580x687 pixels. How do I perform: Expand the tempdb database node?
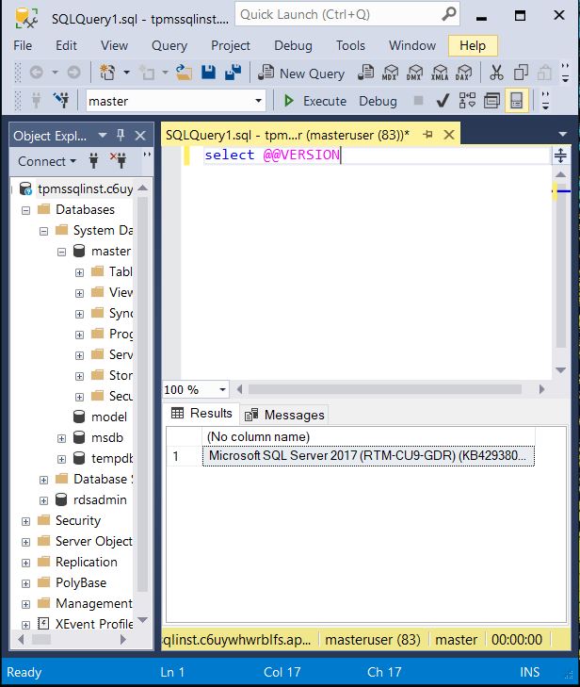[62, 459]
